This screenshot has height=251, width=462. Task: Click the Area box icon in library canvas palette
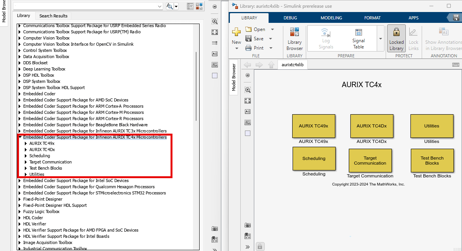point(248,133)
